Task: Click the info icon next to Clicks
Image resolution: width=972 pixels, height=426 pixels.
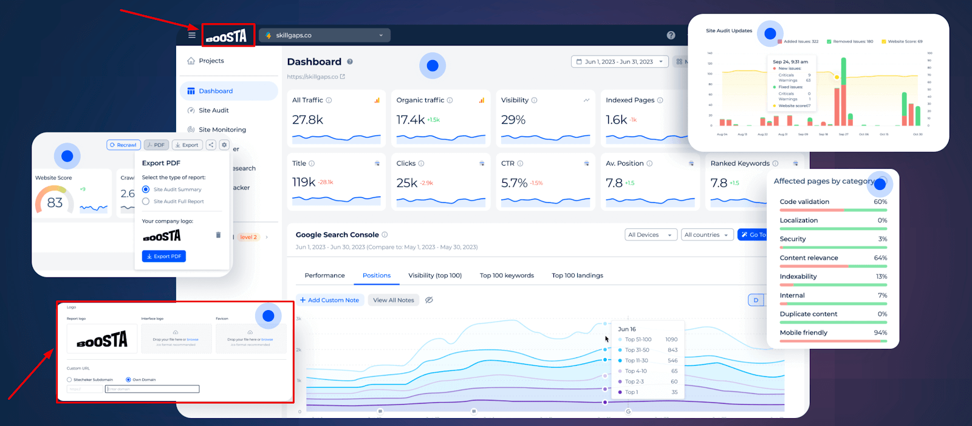Action: tap(421, 163)
